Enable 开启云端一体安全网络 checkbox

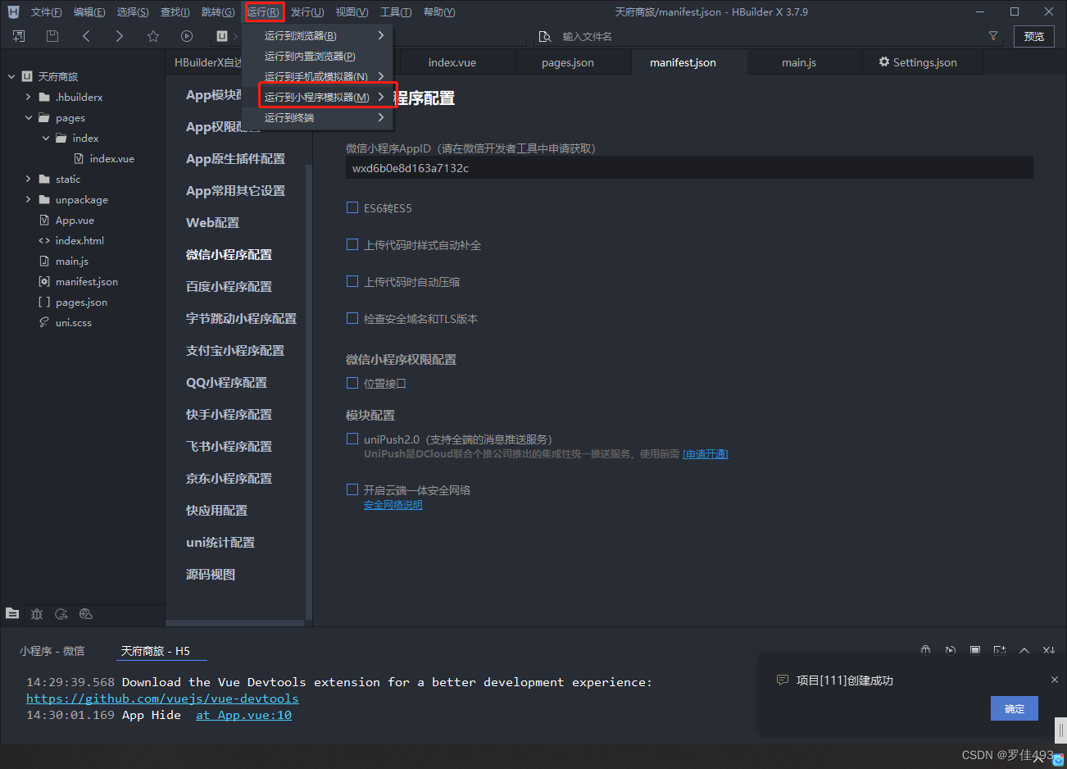pos(352,489)
